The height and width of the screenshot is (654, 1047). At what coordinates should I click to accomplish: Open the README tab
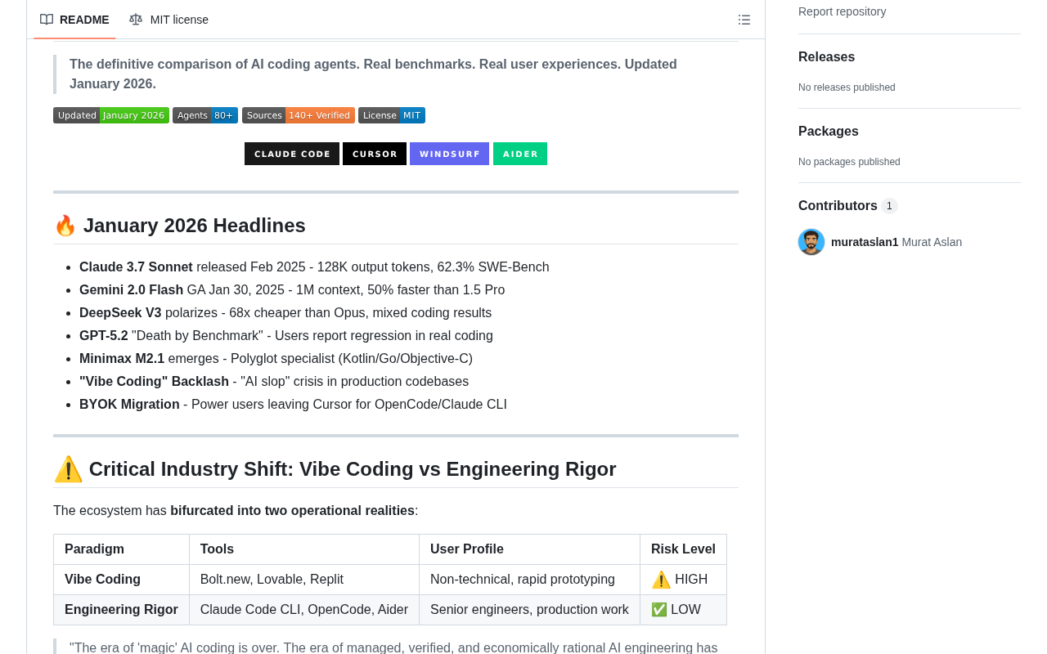pyautogui.click(x=74, y=20)
